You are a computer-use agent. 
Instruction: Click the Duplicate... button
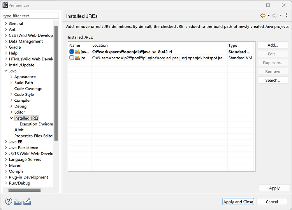(273, 63)
